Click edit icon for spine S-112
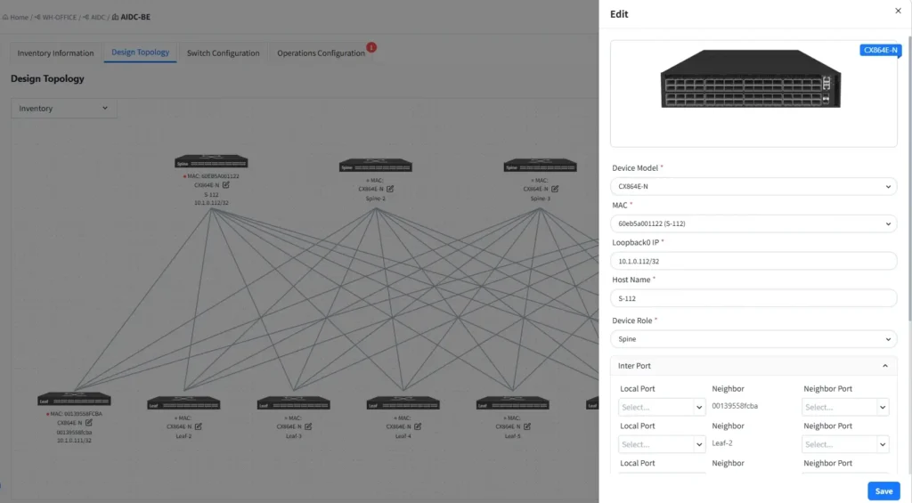This screenshot has height=503, width=912. point(226,185)
